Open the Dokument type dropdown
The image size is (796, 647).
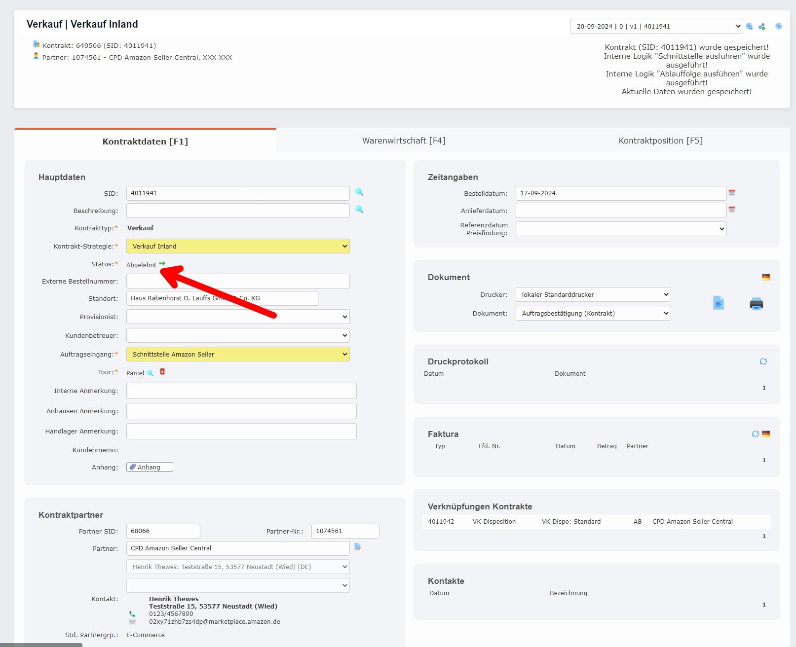click(593, 313)
